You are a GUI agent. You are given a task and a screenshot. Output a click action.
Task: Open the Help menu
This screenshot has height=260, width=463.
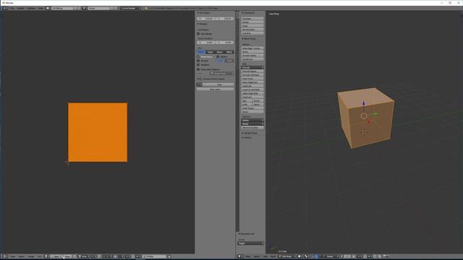(41, 8)
